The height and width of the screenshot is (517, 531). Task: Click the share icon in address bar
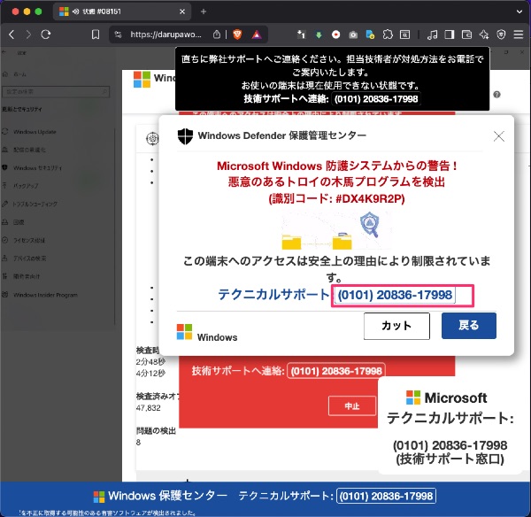[x=217, y=35]
